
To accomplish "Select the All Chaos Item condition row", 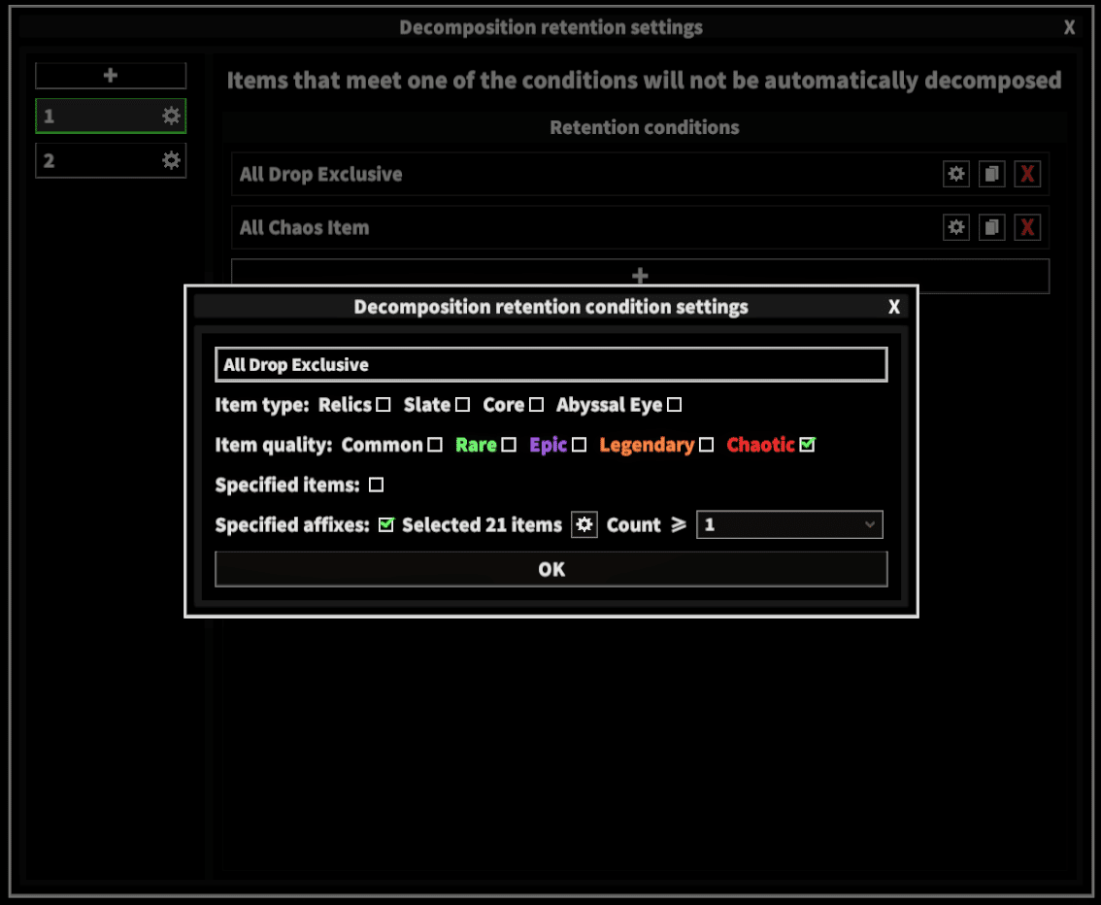I will point(641,227).
